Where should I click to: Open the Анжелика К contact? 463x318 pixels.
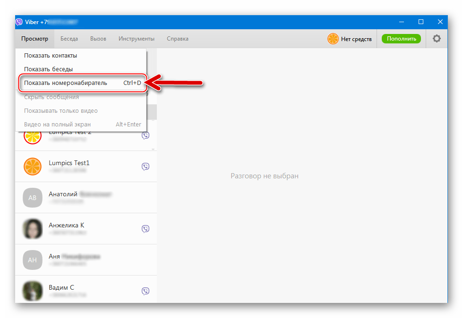(86, 229)
